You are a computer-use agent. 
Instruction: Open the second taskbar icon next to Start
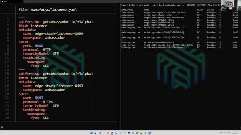(x=95, y=133)
